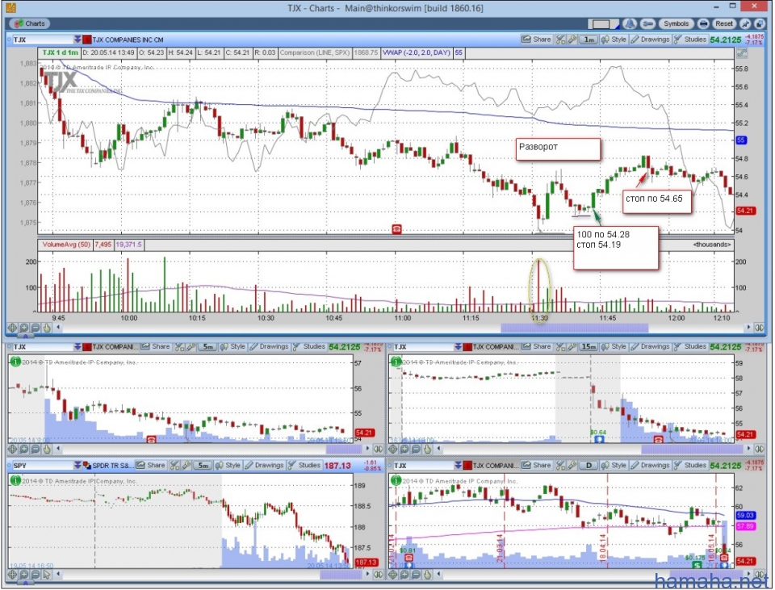Click the Reset button
Image resolution: width=775 pixels, height=590 pixels.
tap(724, 23)
